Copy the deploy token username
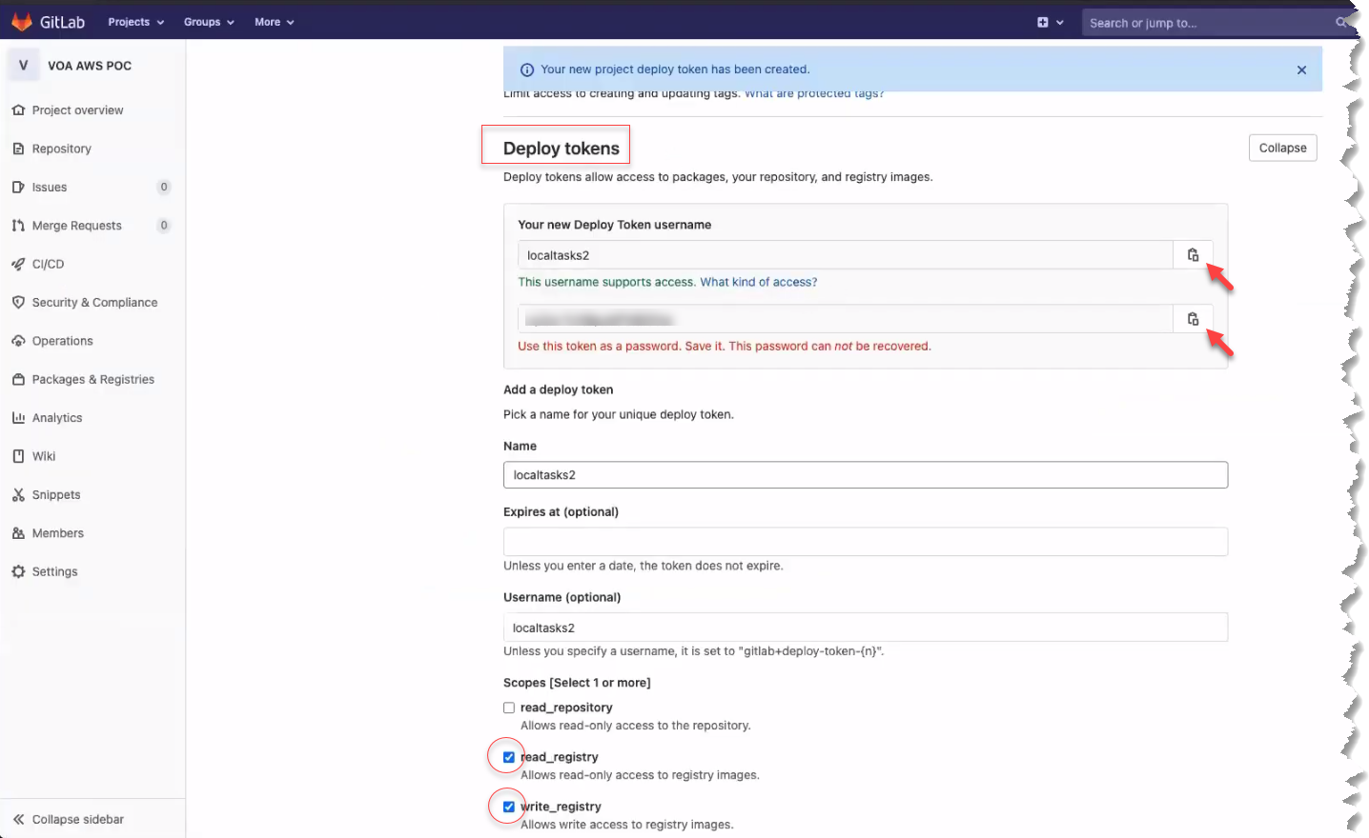 pyautogui.click(x=1192, y=255)
